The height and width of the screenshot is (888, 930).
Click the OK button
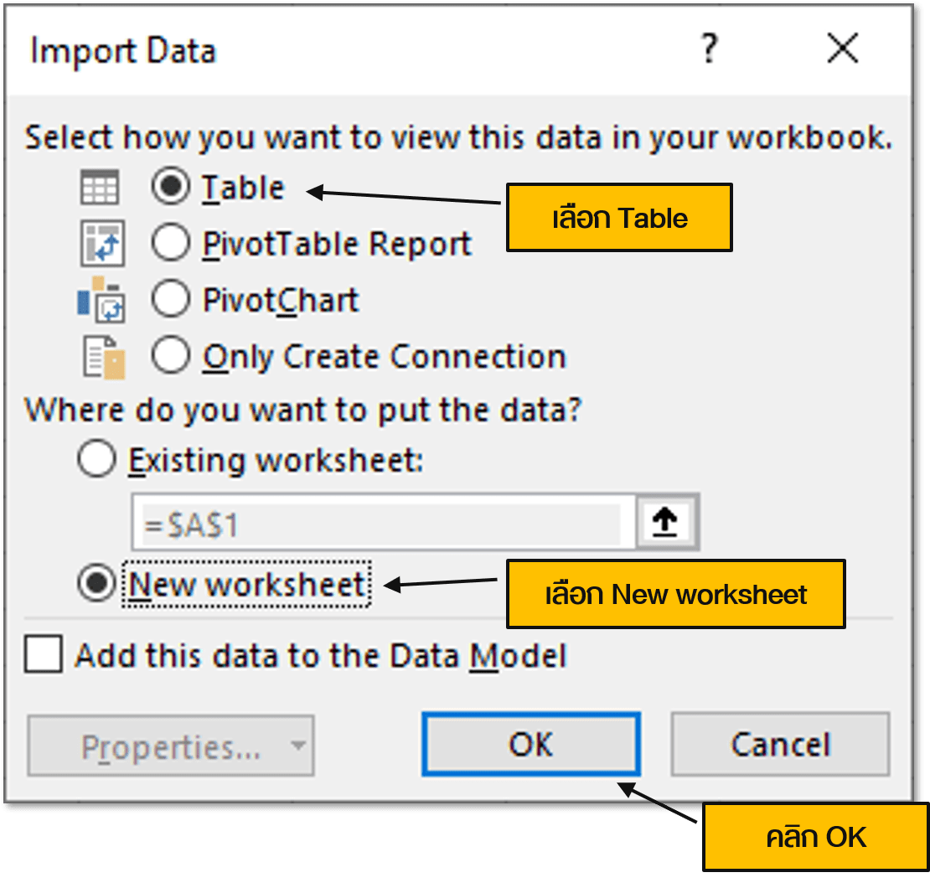point(532,745)
